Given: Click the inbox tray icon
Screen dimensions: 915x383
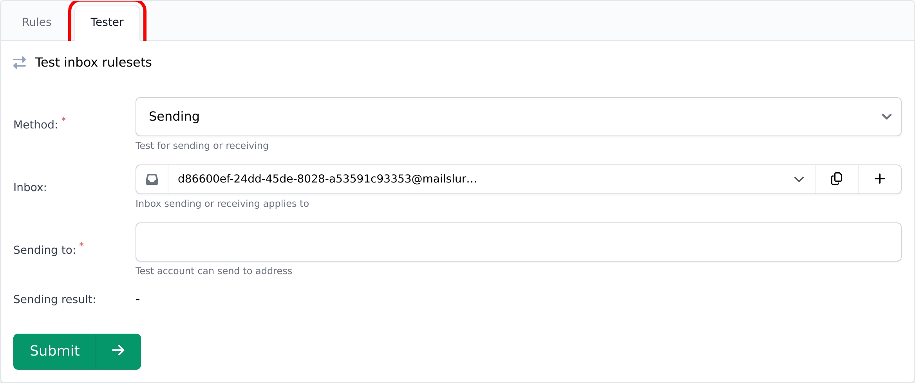Looking at the screenshot, I should click(152, 179).
